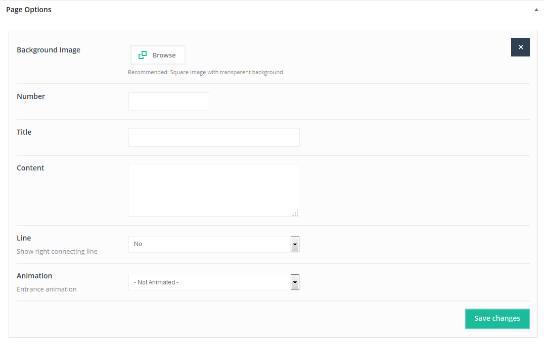Click the Content field label
The width and height of the screenshot is (544, 354).
click(x=30, y=168)
